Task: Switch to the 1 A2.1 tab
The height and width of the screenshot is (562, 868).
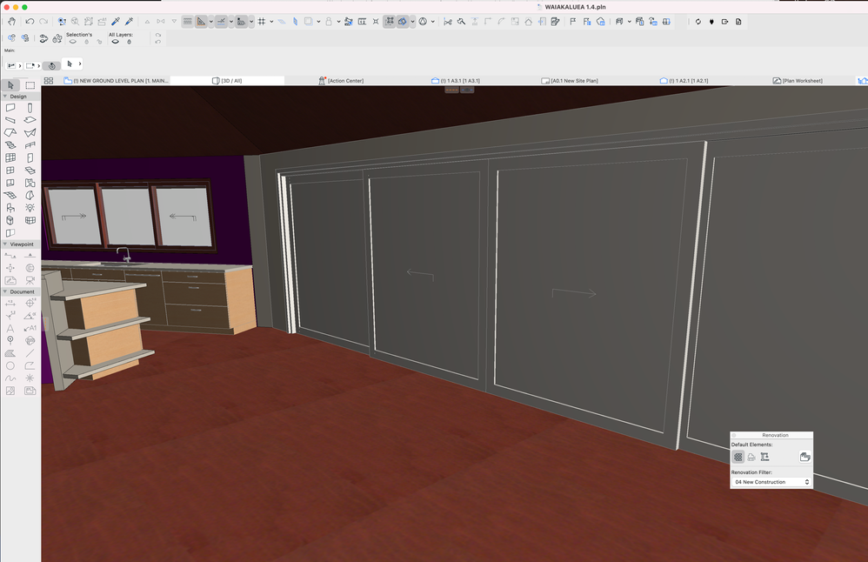Action: click(x=684, y=81)
